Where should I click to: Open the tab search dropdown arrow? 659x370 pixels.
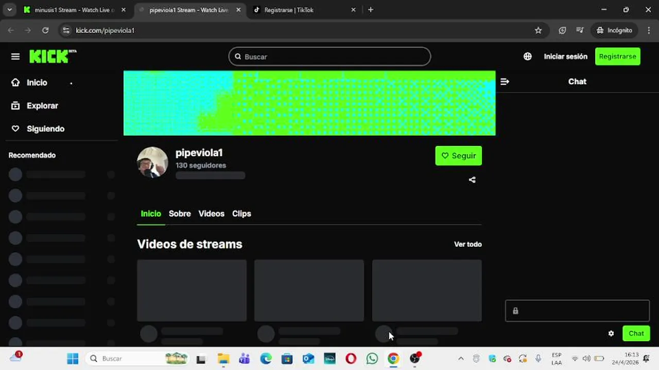click(x=9, y=10)
